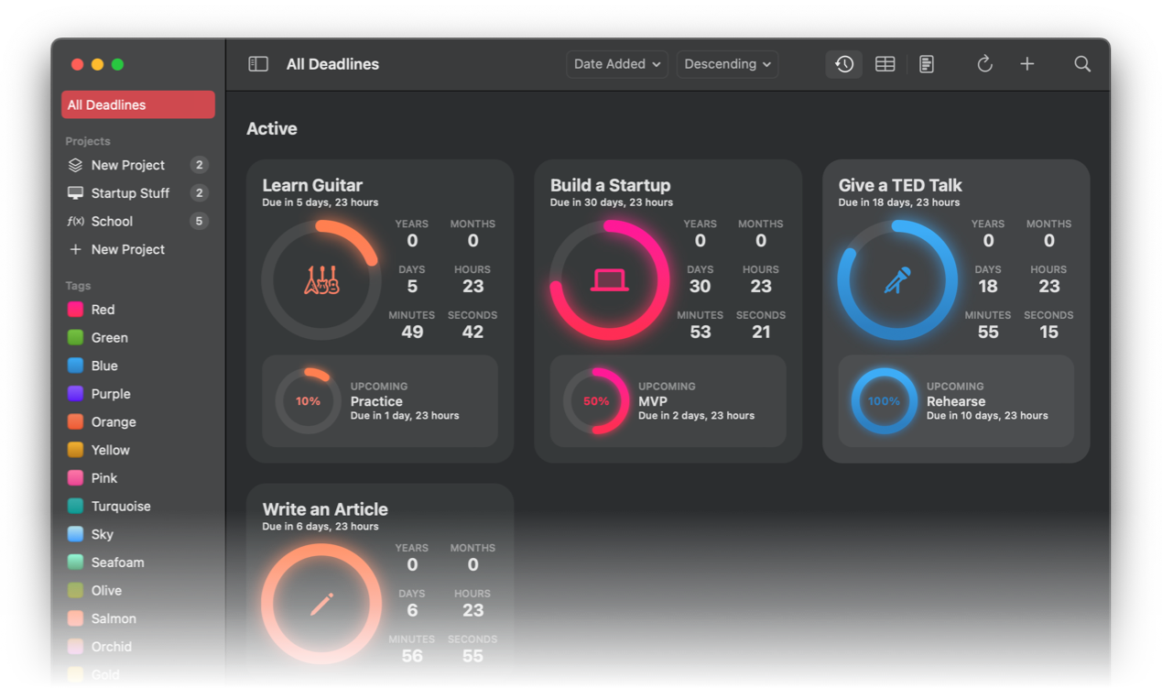Click the pencil icon in Write an Article
The image size is (1162, 688).
pyautogui.click(x=321, y=604)
